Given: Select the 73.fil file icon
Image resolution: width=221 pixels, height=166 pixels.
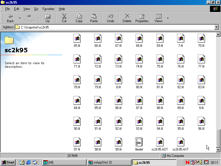Looking at the screenshot, I should [x=119, y=59].
